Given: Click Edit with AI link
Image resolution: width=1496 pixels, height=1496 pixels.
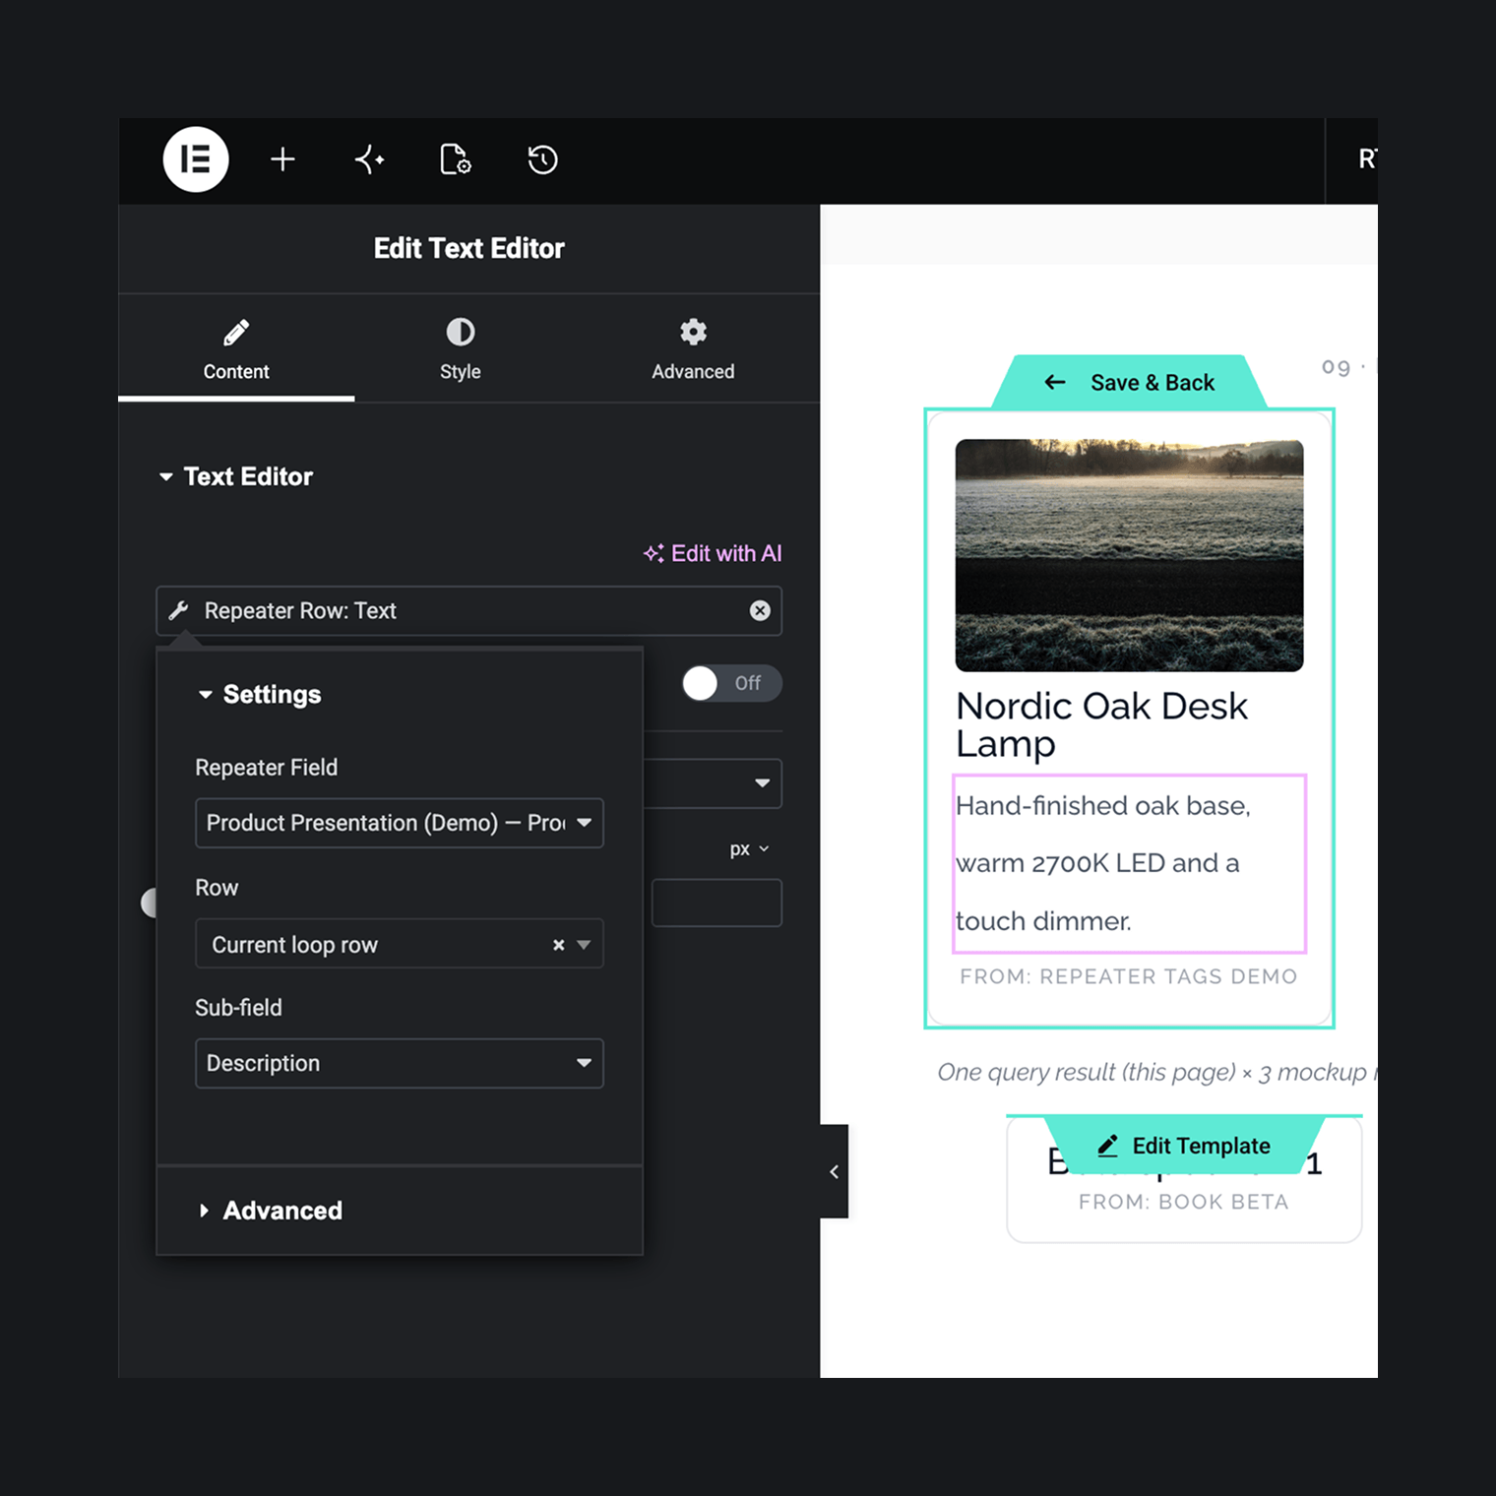Looking at the screenshot, I should 713,553.
